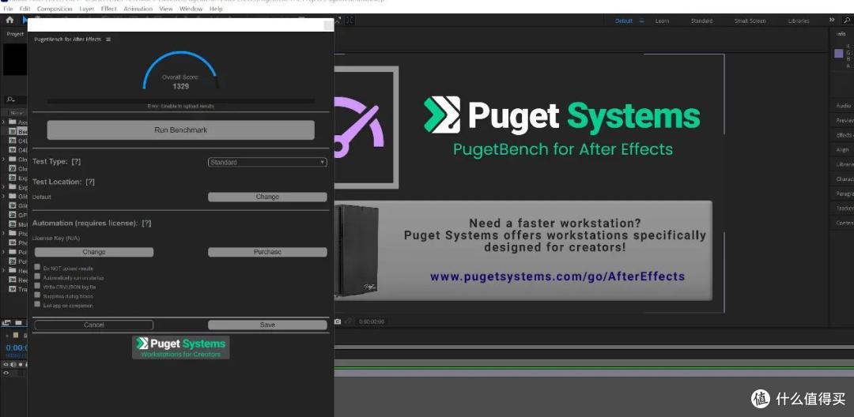Viewport: 854px width, 417px height.
Task: Close the PugetBench floating panel
Action: coord(328,25)
